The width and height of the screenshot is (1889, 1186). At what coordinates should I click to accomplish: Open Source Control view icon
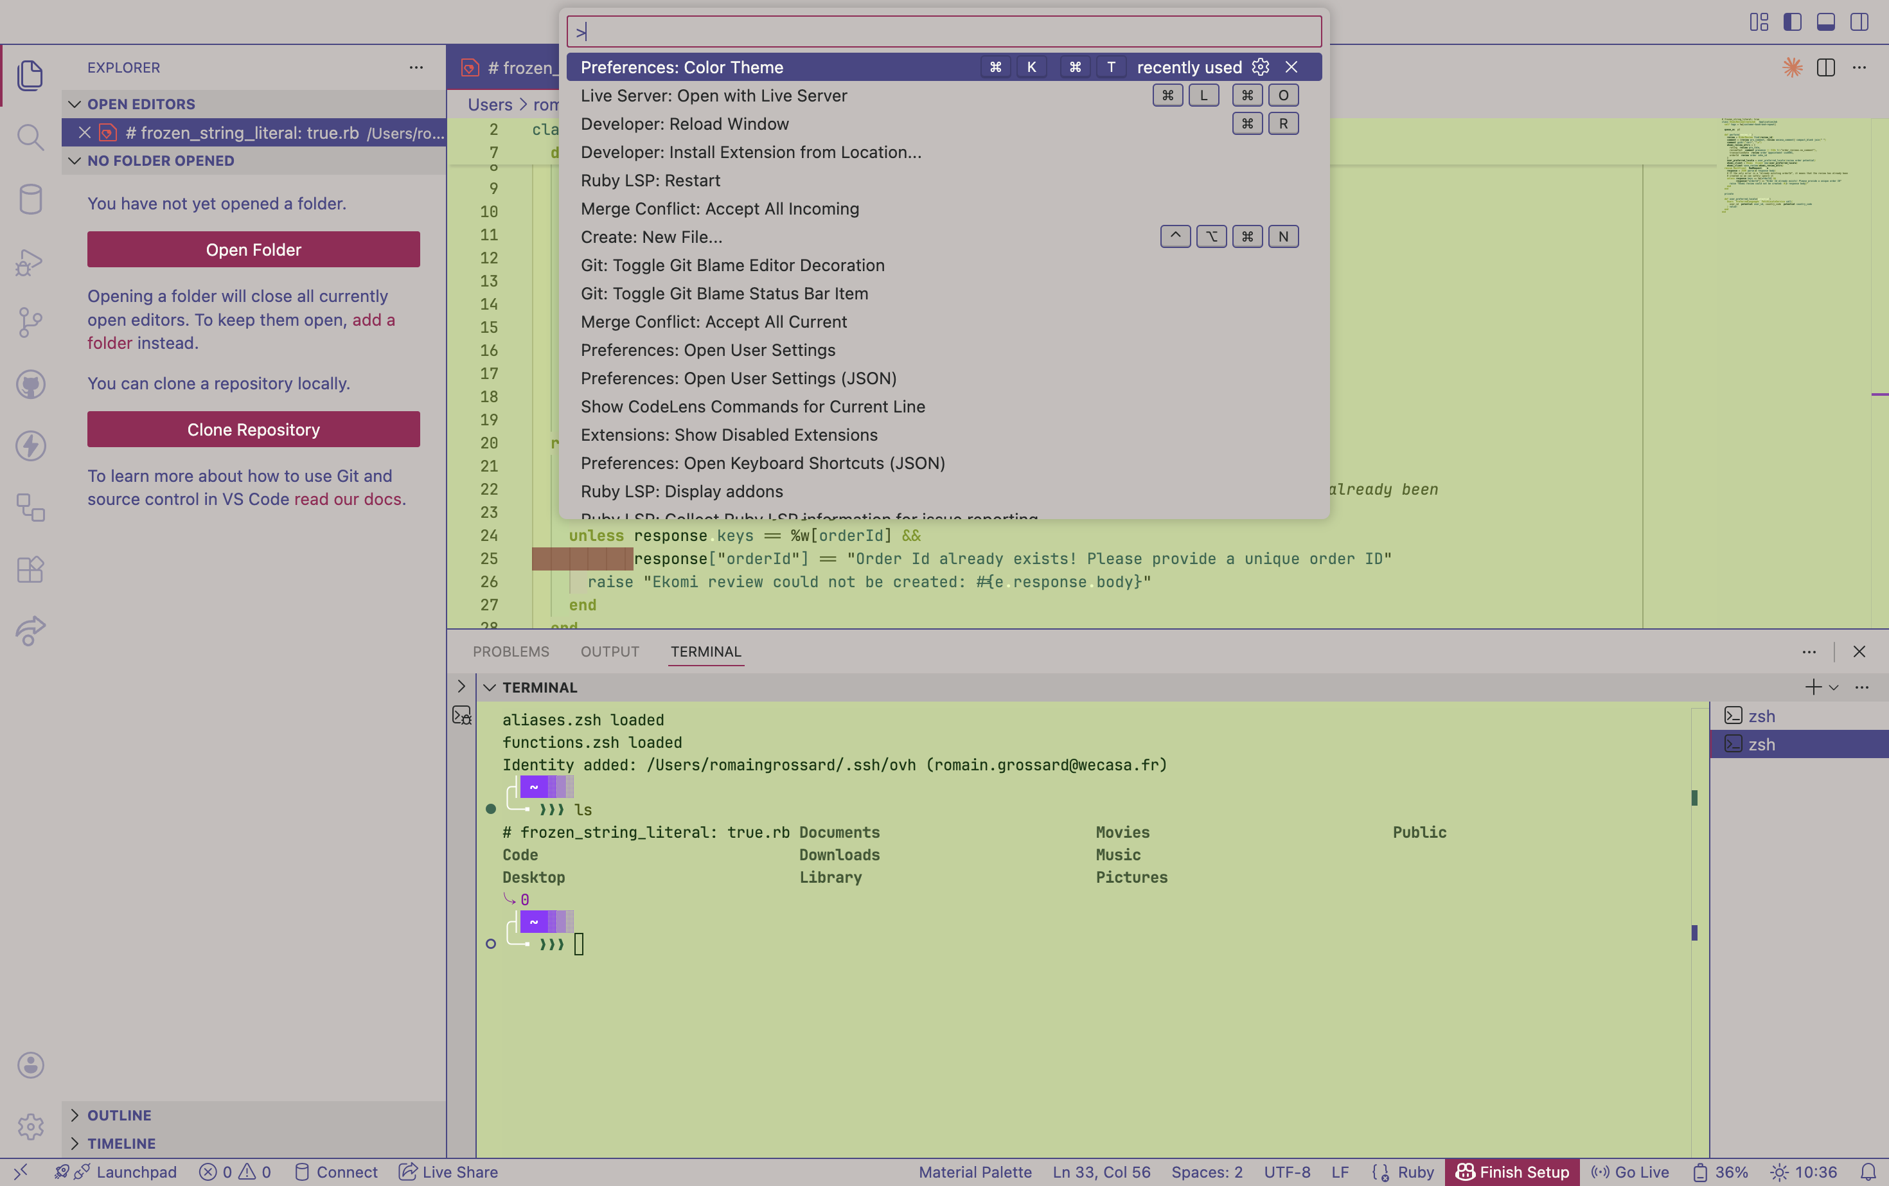click(30, 323)
